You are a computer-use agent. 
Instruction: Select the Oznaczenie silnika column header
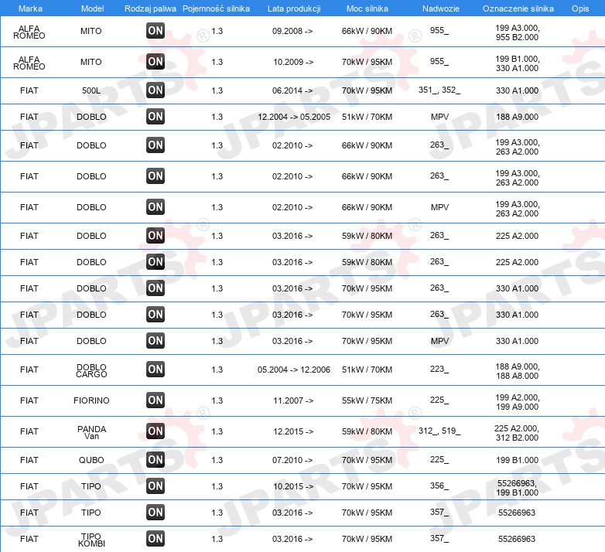518,9
